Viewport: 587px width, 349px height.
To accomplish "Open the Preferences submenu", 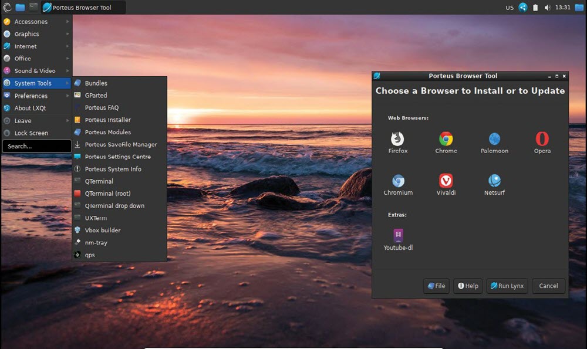I will (35, 96).
